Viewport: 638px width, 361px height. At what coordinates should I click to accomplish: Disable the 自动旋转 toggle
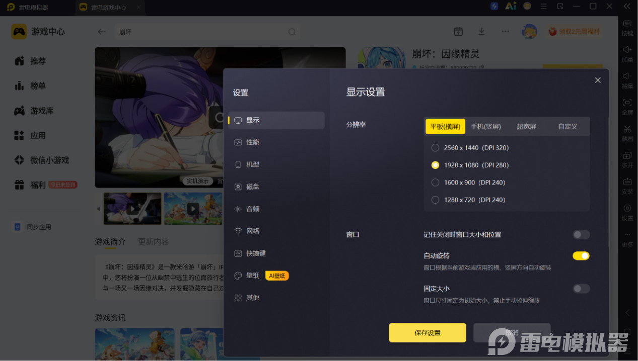click(x=581, y=256)
